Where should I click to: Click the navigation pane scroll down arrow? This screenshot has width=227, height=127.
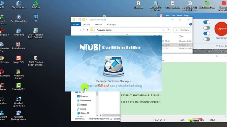coord(97,115)
